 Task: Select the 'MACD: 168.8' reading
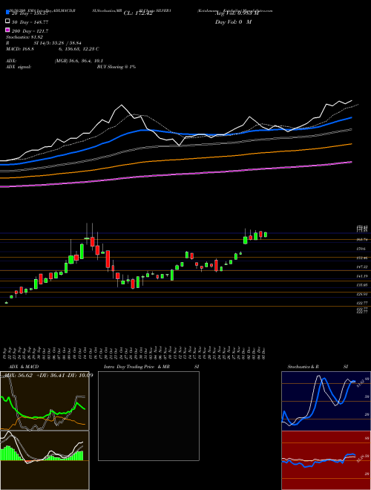tap(20, 49)
